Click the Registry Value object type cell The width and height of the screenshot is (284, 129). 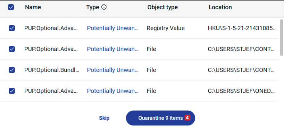pos(165,28)
